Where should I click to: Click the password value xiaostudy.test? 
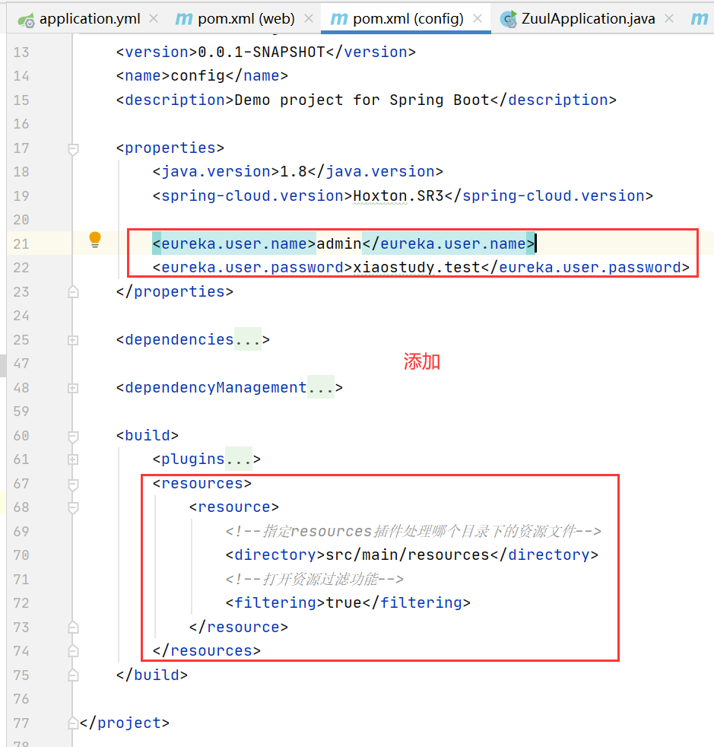click(416, 267)
